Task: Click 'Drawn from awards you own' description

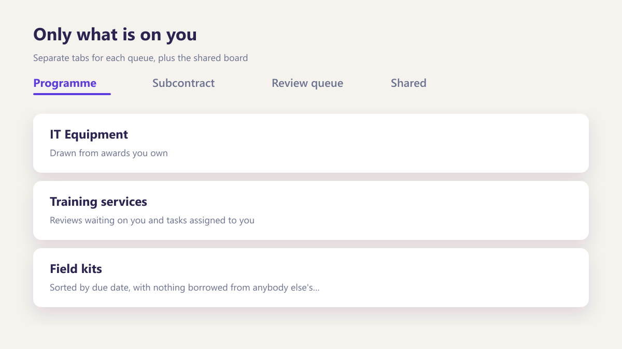Action: 109,153
